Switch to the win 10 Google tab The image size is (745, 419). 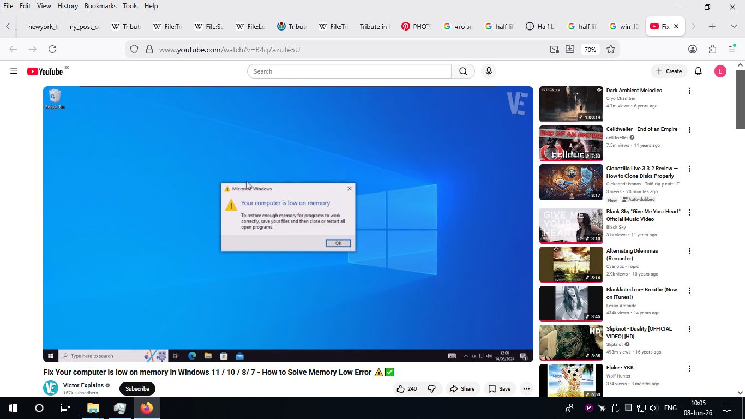click(x=623, y=26)
